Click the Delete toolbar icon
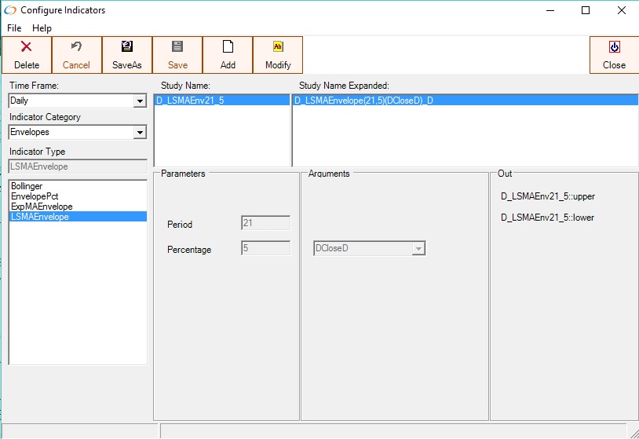Viewport: 639px width, 439px height. 26,47
